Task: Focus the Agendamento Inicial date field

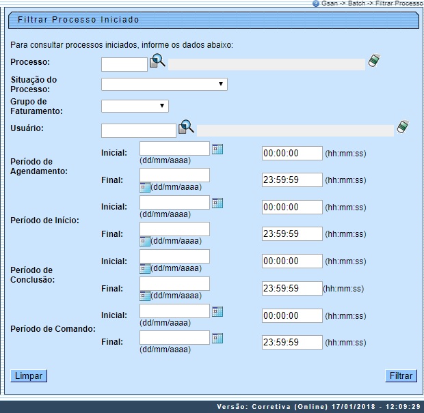Action: [x=174, y=148]
